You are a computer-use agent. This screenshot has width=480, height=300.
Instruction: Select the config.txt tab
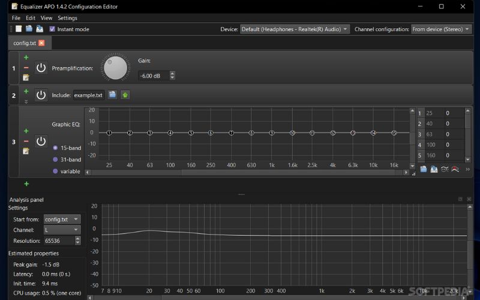pos(25,43)
